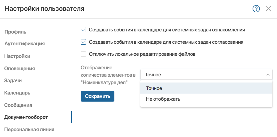
Task: Switch to the Задачи tab
Action: (x=13, y=81)
